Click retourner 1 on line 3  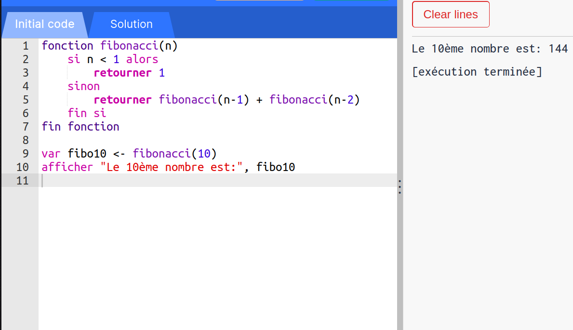click(x=129, y=72)
